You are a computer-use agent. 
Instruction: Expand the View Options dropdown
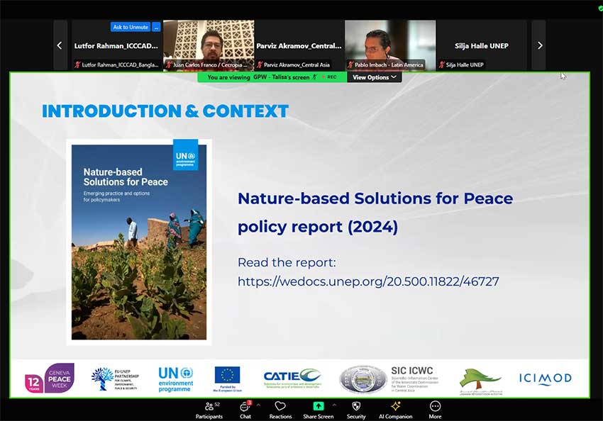click(x=375, y=77)
